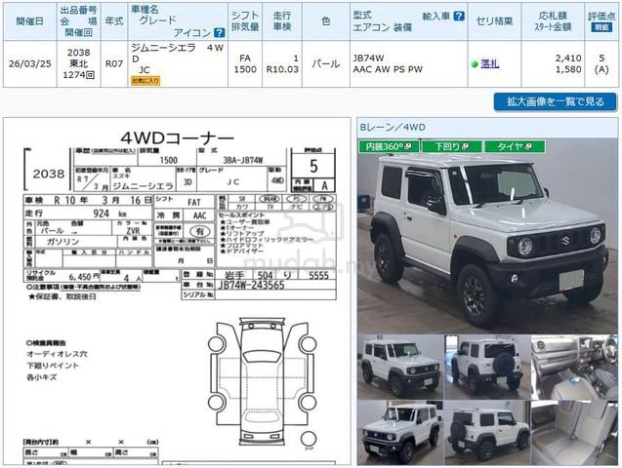
Task: Open the rear seats interior thumbnail
Action: [x=574, y=432]
